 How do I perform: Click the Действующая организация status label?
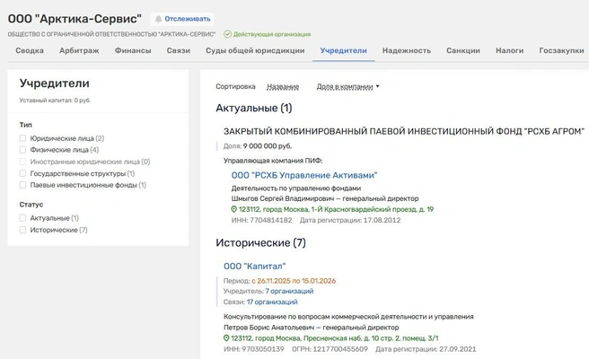click(x=272, y=34)
